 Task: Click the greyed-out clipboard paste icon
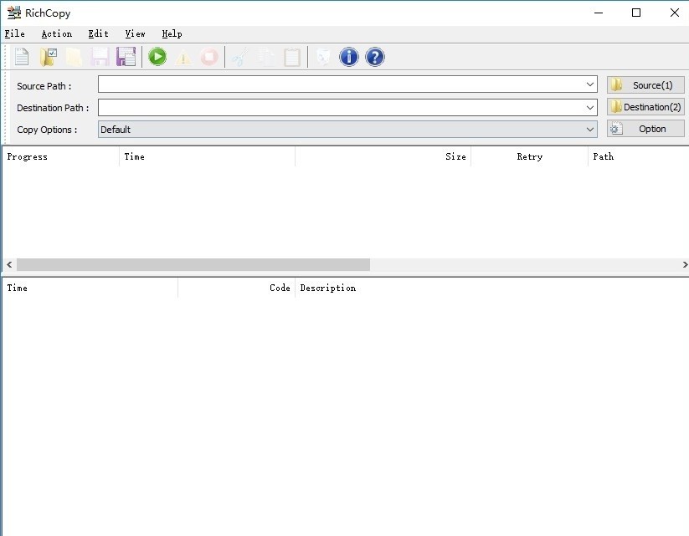point(292,57)
